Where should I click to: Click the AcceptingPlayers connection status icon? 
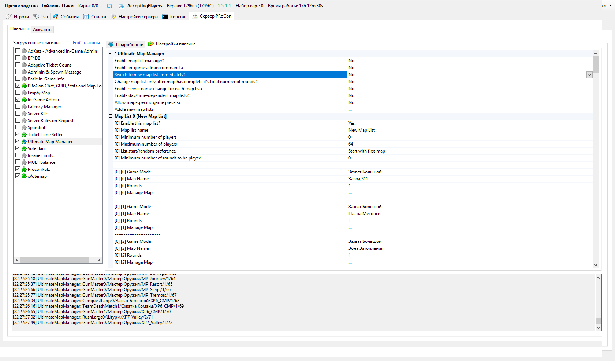click(121, 6)
